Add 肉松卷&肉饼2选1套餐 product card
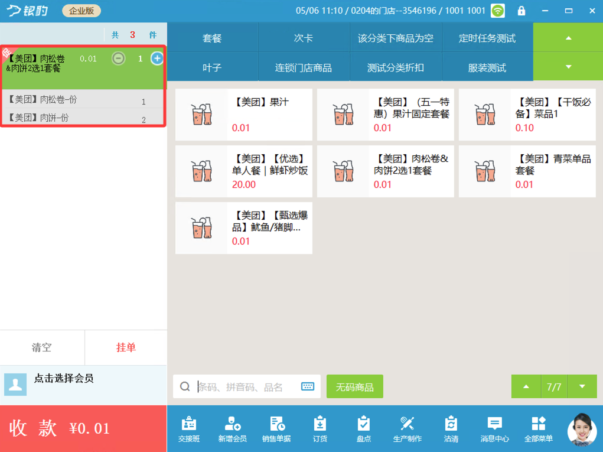This screenshot has width=603, height=452. (x=385, y=171)
